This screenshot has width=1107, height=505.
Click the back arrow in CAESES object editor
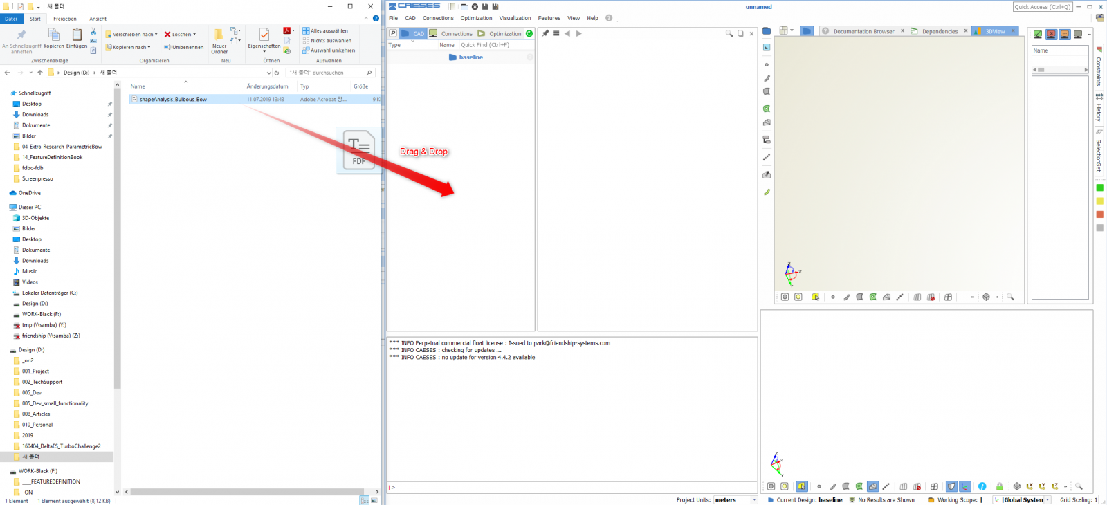click(567, 33)
